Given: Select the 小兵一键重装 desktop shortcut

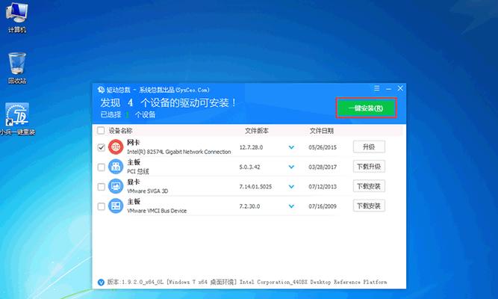Looking at the screenshot, I should tap(17, 119).
